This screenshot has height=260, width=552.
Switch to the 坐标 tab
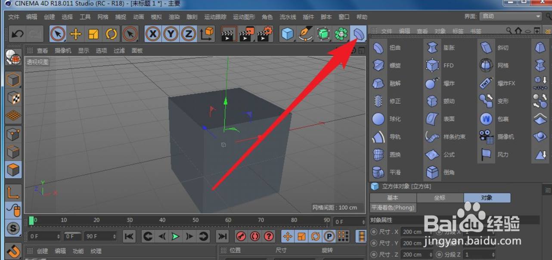(x=440, y=198)
